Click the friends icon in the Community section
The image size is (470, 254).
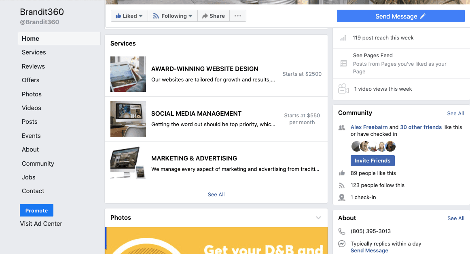342,127
